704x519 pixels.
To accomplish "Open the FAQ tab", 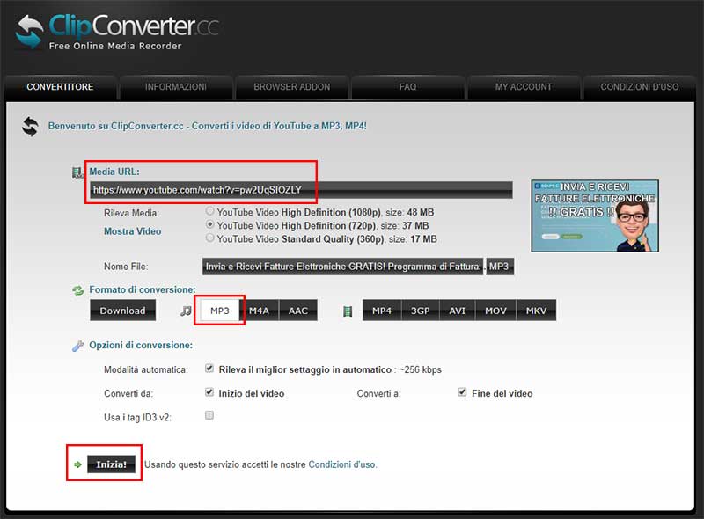I will [x=407, y=87].
